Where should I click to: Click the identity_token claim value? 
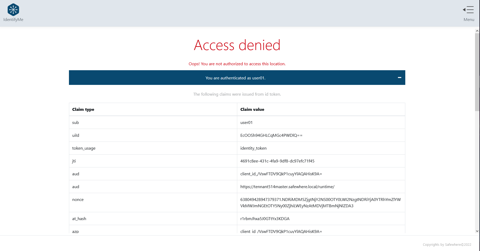253,148
